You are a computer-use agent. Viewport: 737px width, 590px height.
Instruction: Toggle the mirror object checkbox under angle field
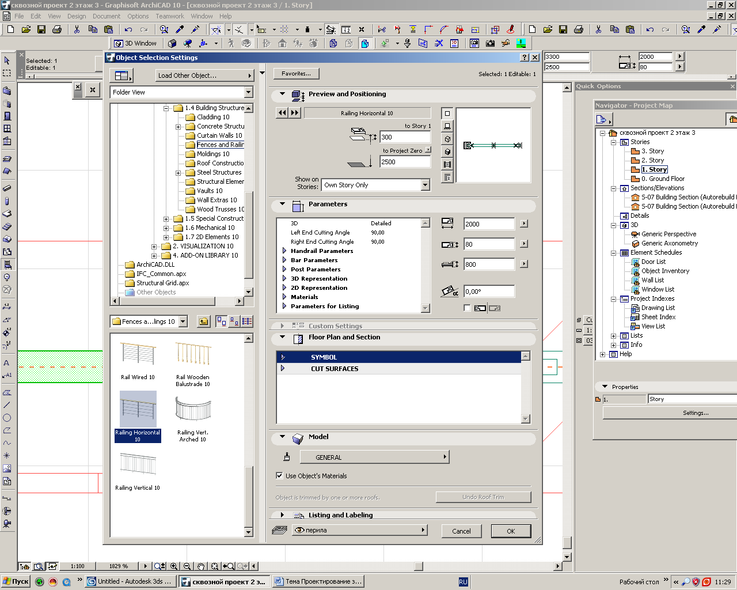[467, 308]
